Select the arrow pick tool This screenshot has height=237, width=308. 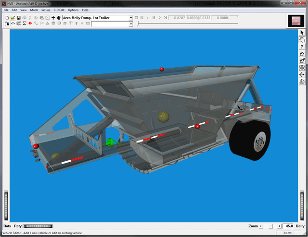click(x=302, y=33)
